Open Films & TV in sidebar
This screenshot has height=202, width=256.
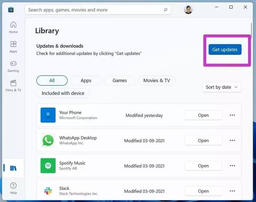click(x=13, y=86)
